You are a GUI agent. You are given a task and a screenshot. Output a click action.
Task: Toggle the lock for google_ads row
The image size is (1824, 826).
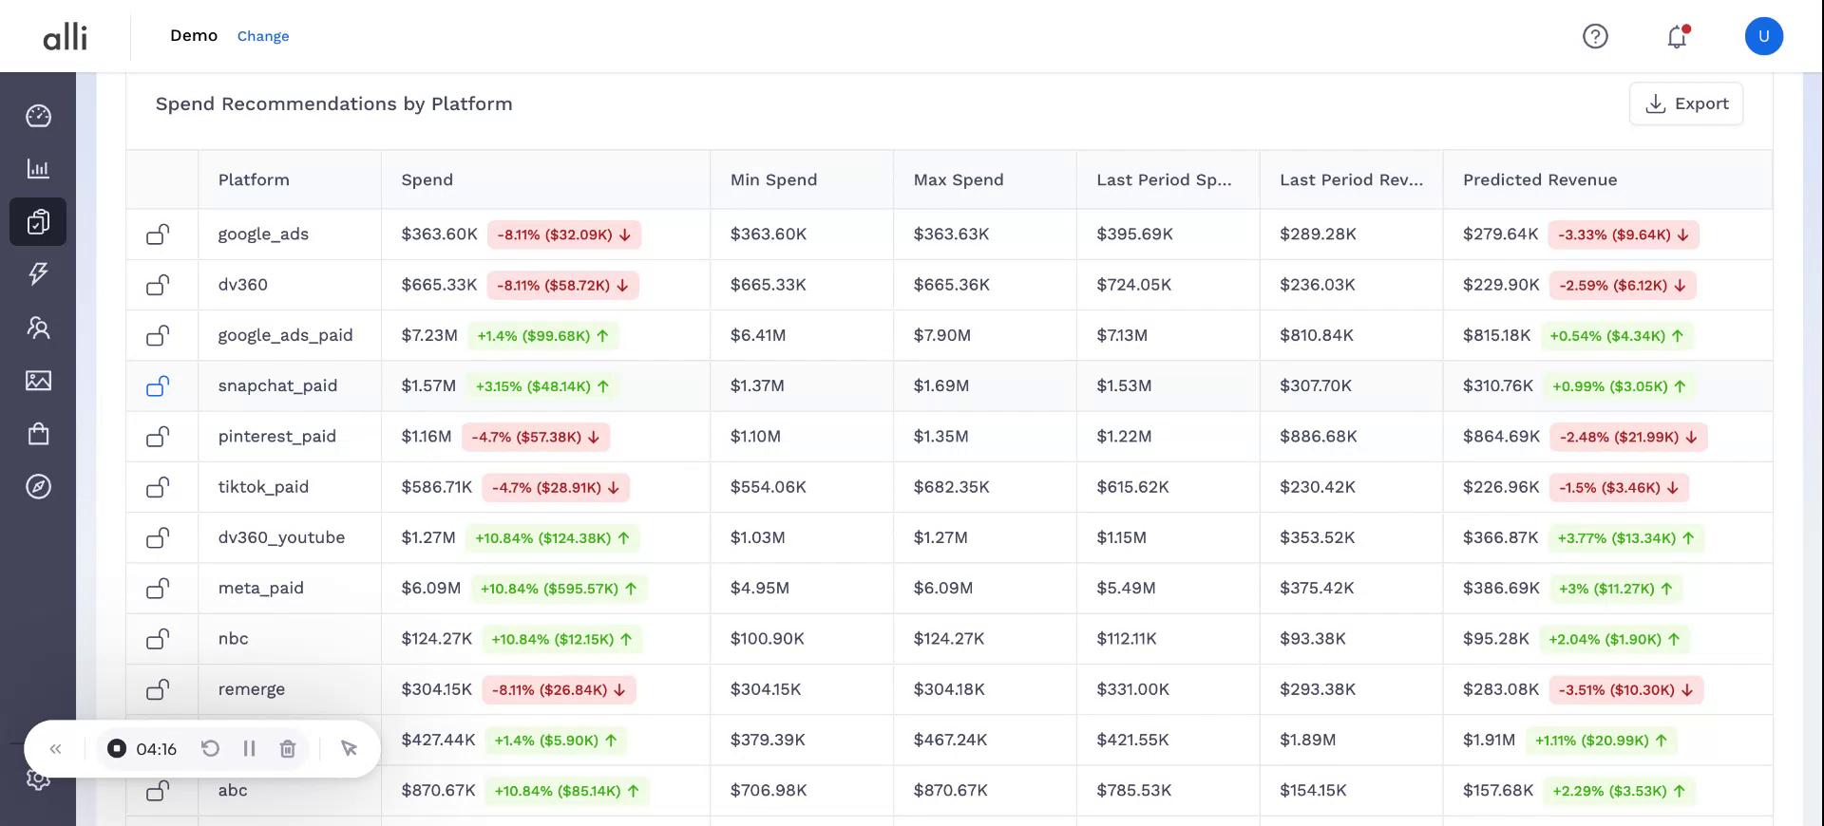click(158, 235)
